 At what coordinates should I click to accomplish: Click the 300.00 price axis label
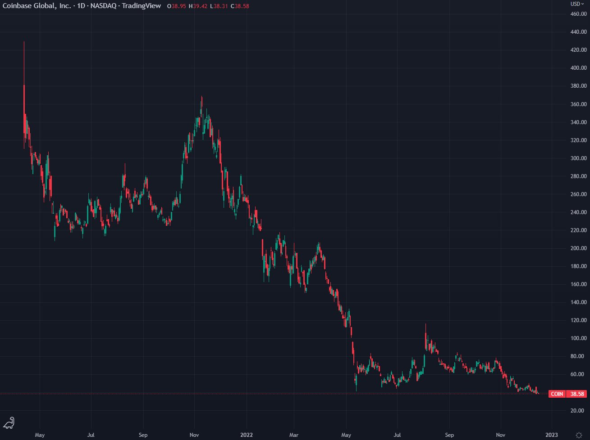[x=578, y=158]
